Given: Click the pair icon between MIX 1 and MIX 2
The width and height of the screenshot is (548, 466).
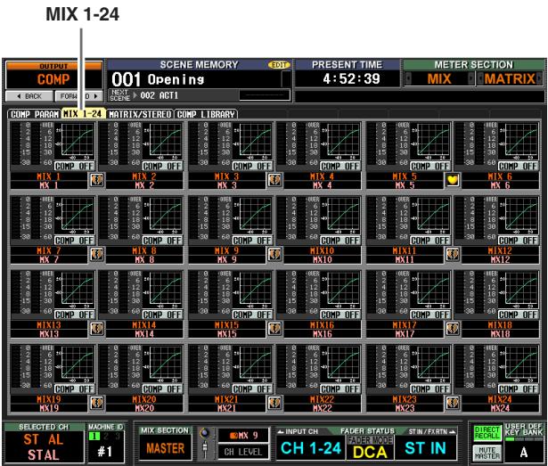Looking at the screenshot, I should pyautogui.click(x=97, y=180).
